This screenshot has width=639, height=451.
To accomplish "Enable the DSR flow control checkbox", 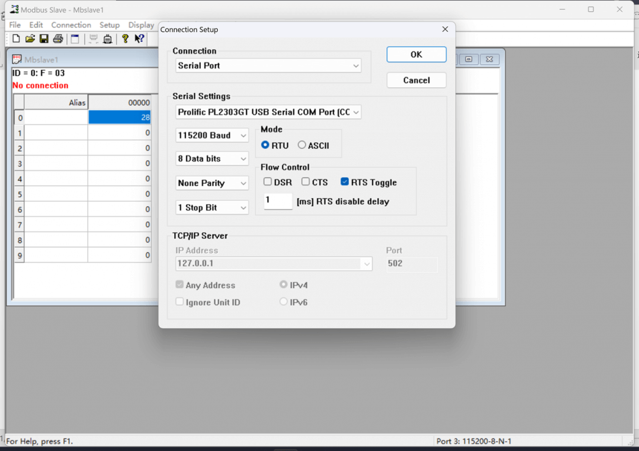I will [x=268, y=182].
